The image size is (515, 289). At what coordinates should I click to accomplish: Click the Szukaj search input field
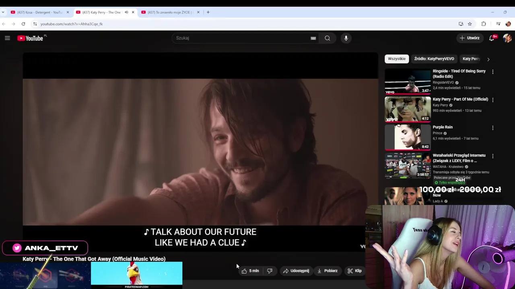tap(241, 38)
